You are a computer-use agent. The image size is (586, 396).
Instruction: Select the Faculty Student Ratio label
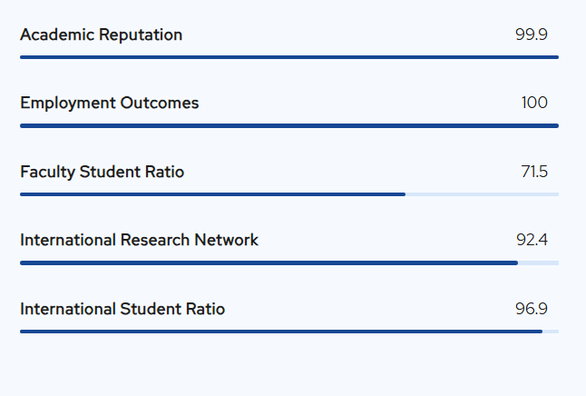pyautogui.click(x=102, y=172)
